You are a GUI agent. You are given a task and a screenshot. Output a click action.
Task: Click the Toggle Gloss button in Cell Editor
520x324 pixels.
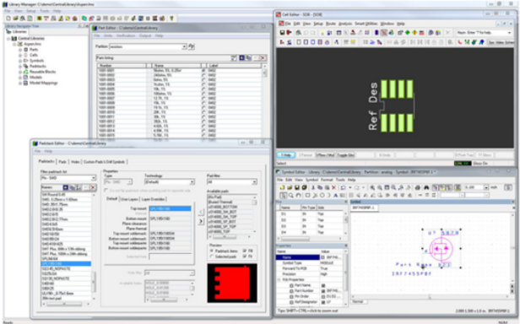pos(345,155)
